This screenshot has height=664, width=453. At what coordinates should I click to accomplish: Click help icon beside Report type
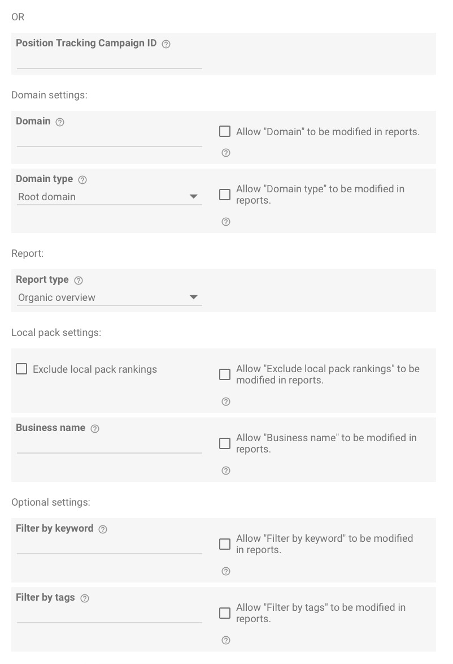point(79,281)
